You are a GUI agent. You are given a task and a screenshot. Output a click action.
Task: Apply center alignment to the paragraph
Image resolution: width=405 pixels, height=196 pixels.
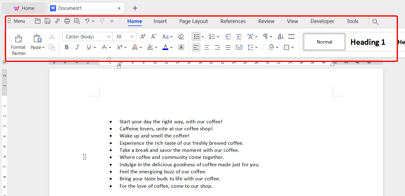coord(207,47)
